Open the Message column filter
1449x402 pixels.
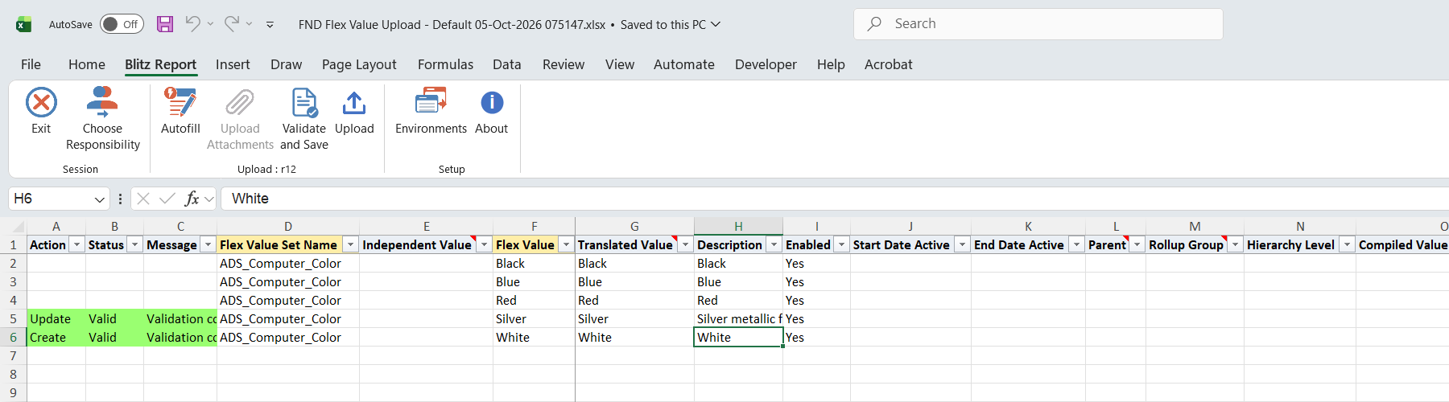pyautogui.click(x=208, y=244)
